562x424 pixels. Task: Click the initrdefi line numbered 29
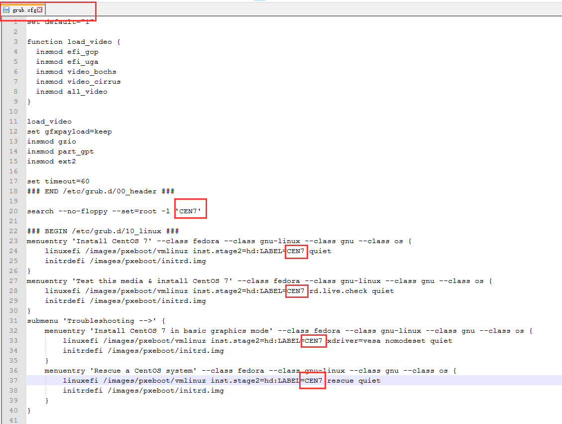coord(125,301)
